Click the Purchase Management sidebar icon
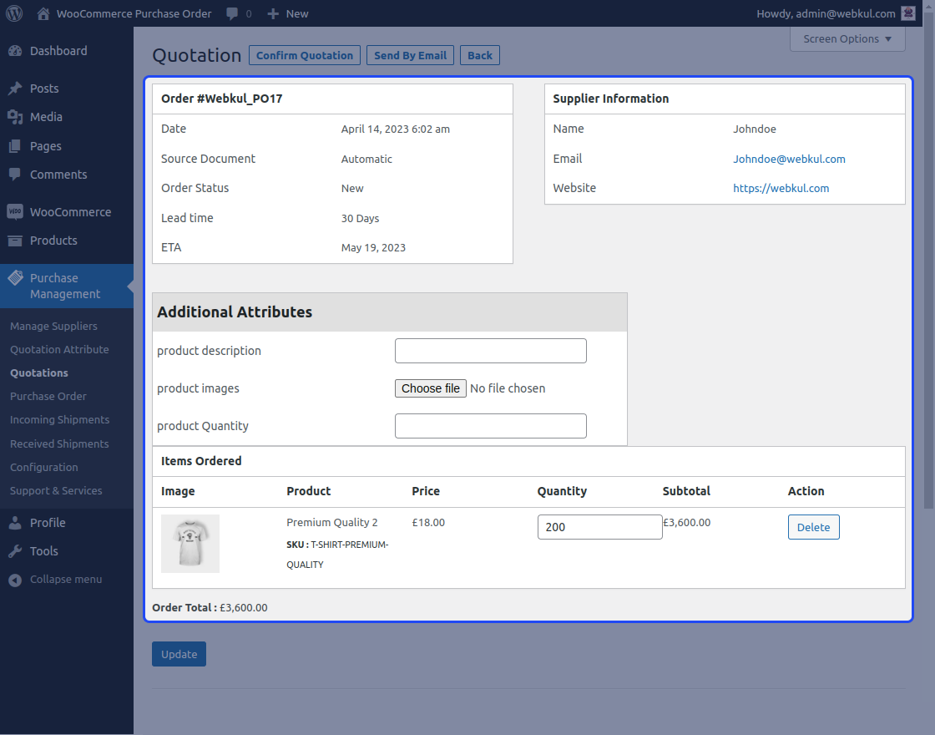 (x=16, y=278)
